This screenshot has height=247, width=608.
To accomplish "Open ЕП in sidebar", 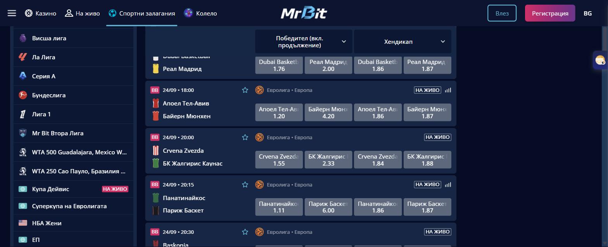I will click(74, 240).
